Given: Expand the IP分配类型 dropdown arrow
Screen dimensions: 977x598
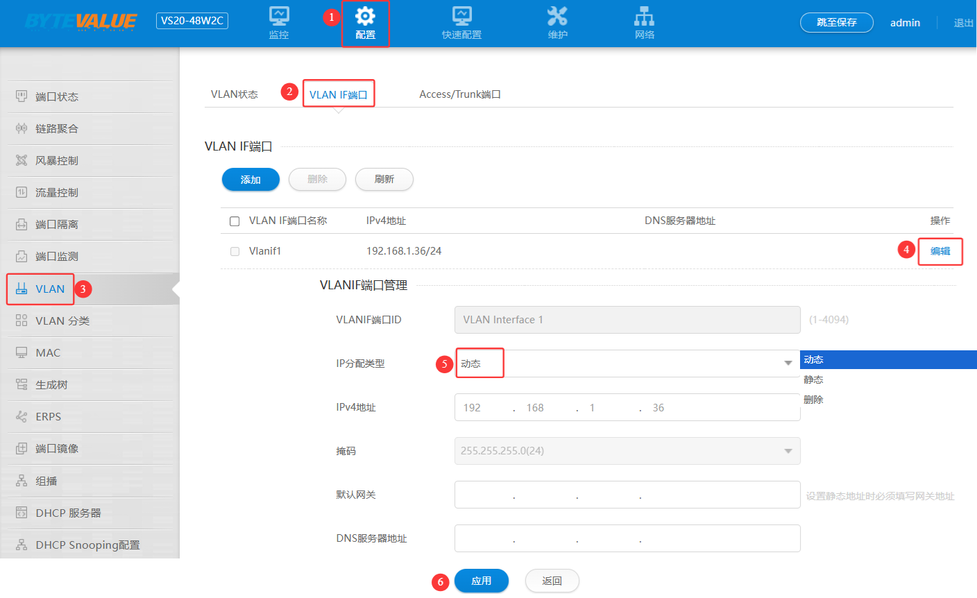Looking at the screenshot, I should click(788, 364).
